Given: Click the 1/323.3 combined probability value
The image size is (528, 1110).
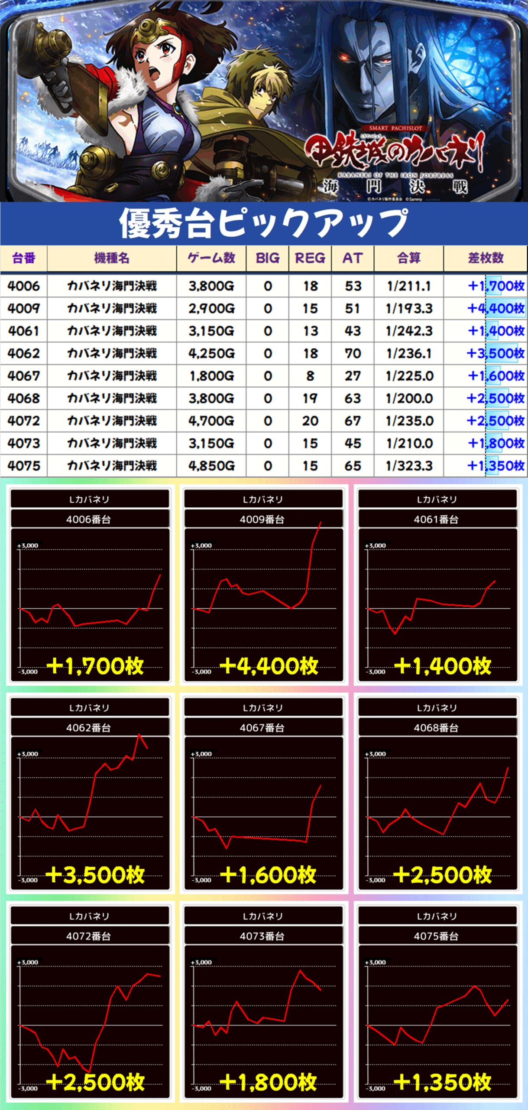Looking at the screenshot, I should click(409, 466).
